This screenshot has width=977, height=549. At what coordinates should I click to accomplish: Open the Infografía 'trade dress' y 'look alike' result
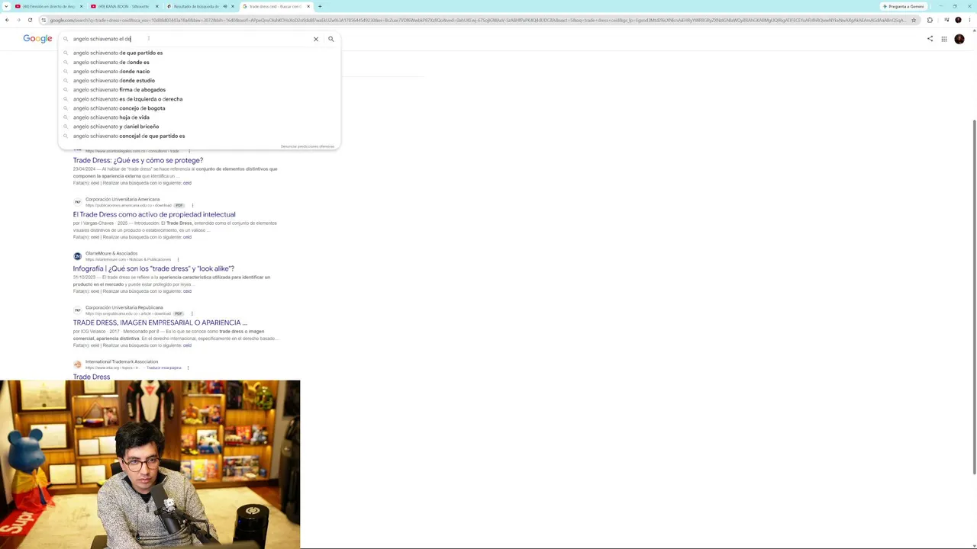click(153, 269)
